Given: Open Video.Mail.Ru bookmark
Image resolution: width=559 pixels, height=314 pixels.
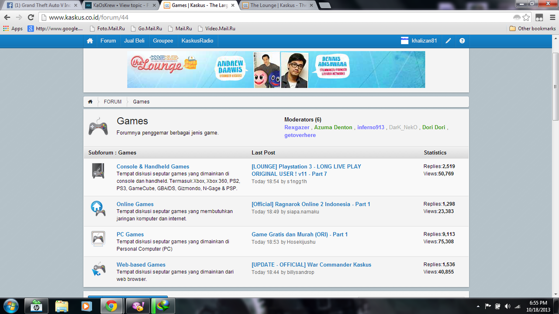Looking at the screenshot, I should coord(216,28).
